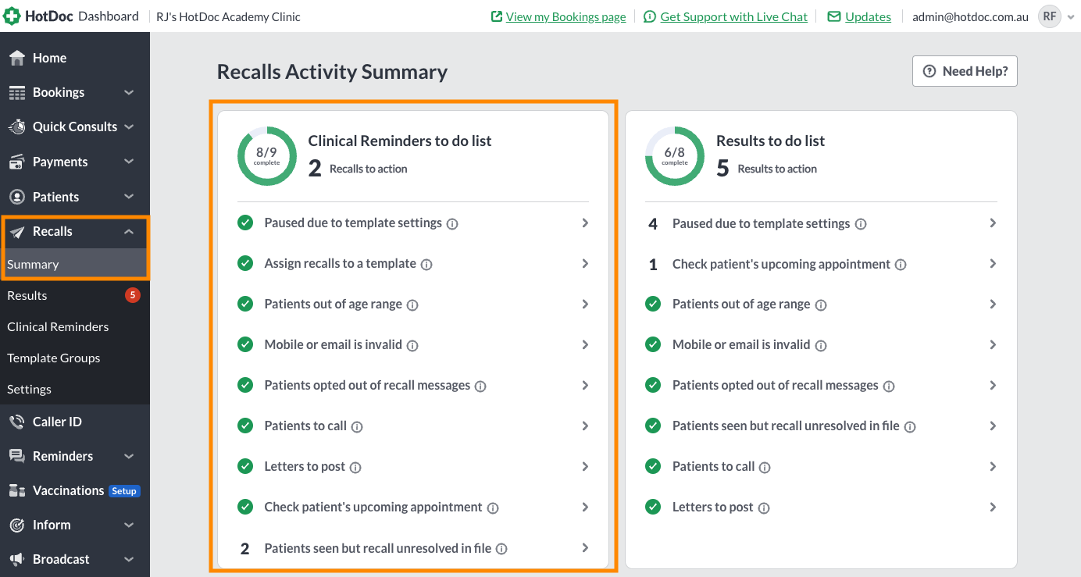Open the View my Bookings page link
This screenshot has width=1081, height=577.
[565, 16]
